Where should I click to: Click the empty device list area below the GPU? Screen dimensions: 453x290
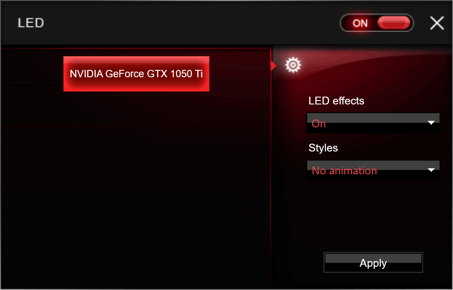[x=136, y=188]
